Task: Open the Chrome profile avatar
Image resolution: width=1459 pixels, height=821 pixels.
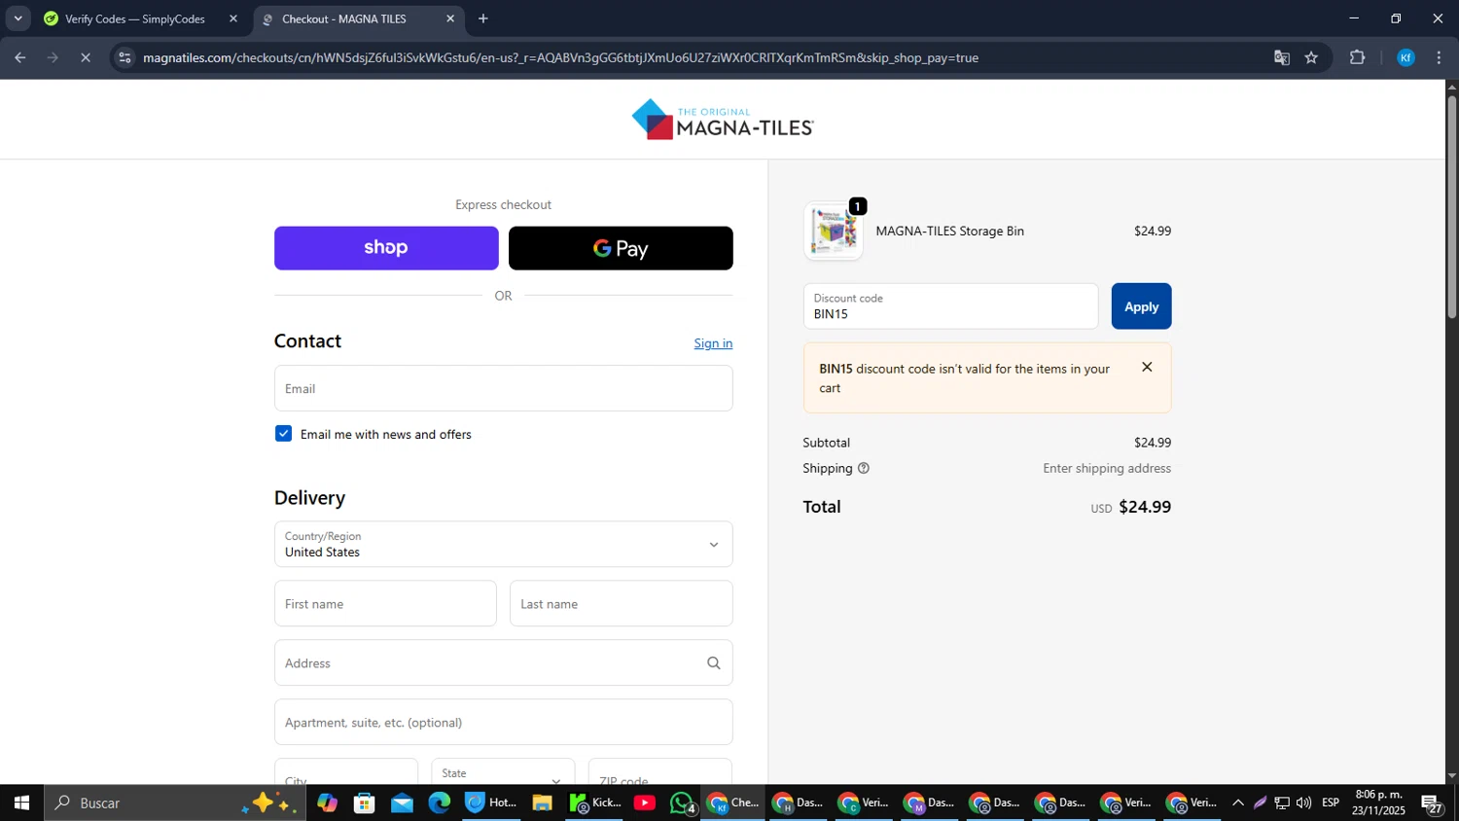Action: click(x=1406, y=57)
